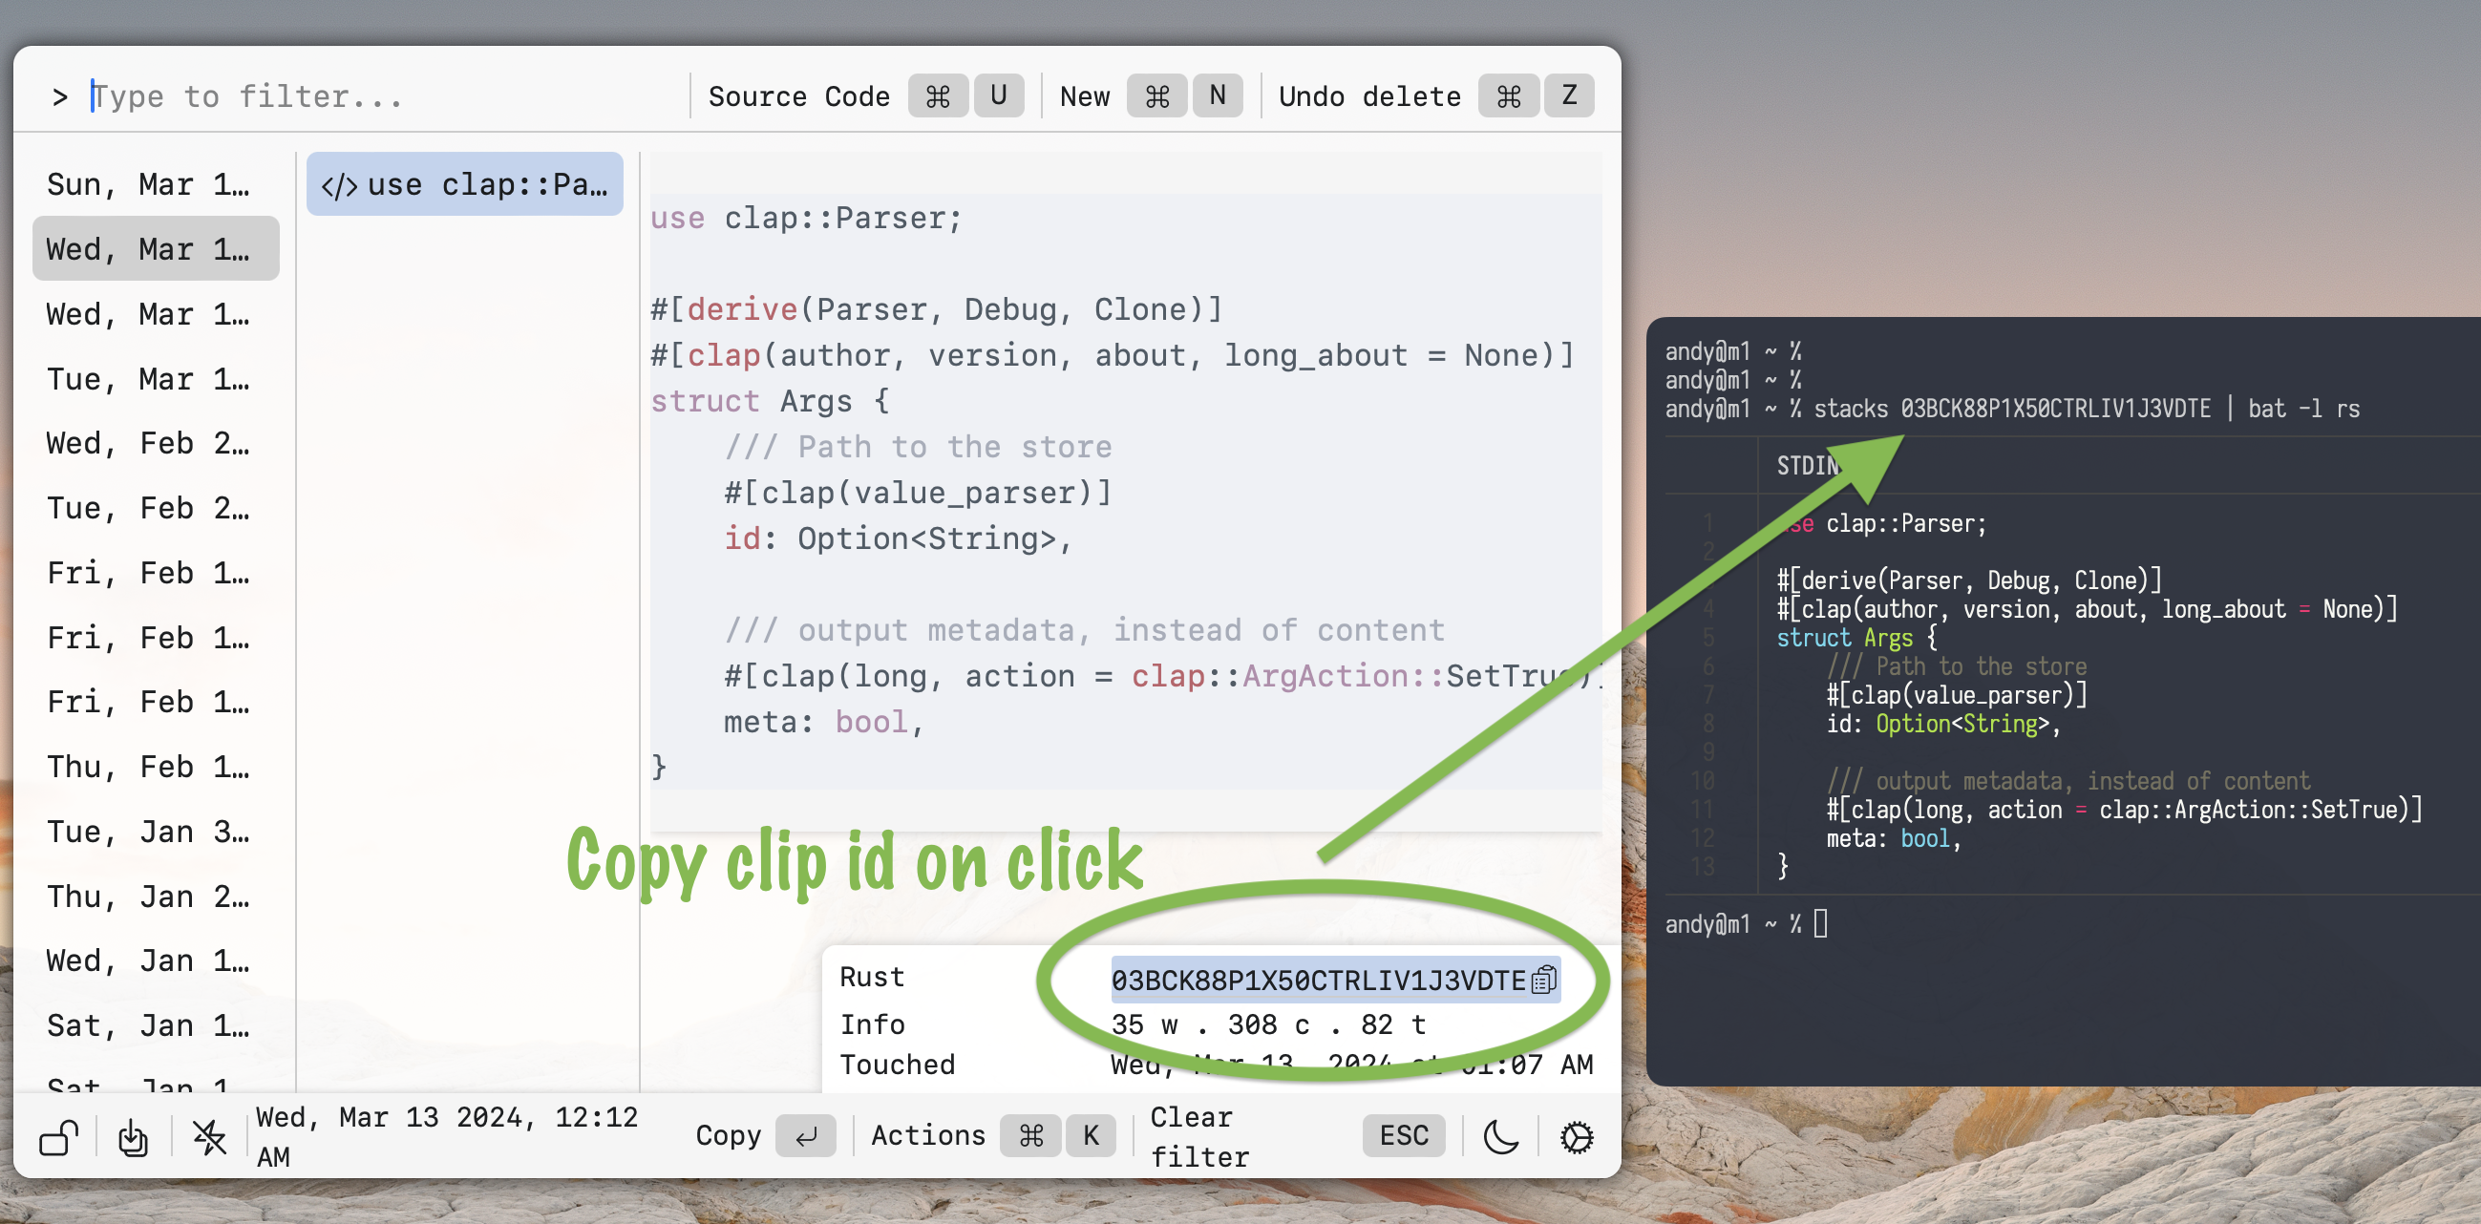Open settings via the gear icon
This screenshot has height=1224, width=2481.
1576,1137
